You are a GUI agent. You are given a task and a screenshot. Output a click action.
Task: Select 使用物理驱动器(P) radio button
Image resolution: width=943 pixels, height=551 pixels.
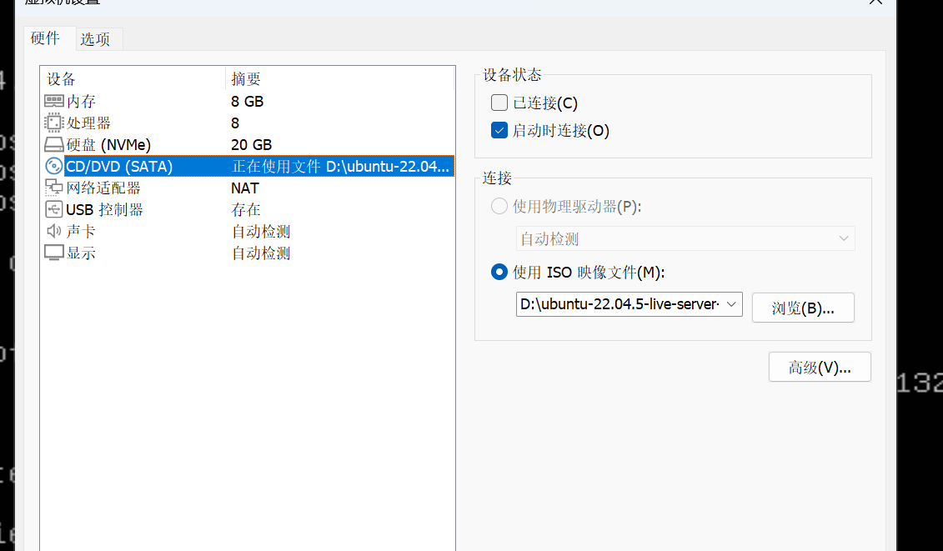coord(499,207)
